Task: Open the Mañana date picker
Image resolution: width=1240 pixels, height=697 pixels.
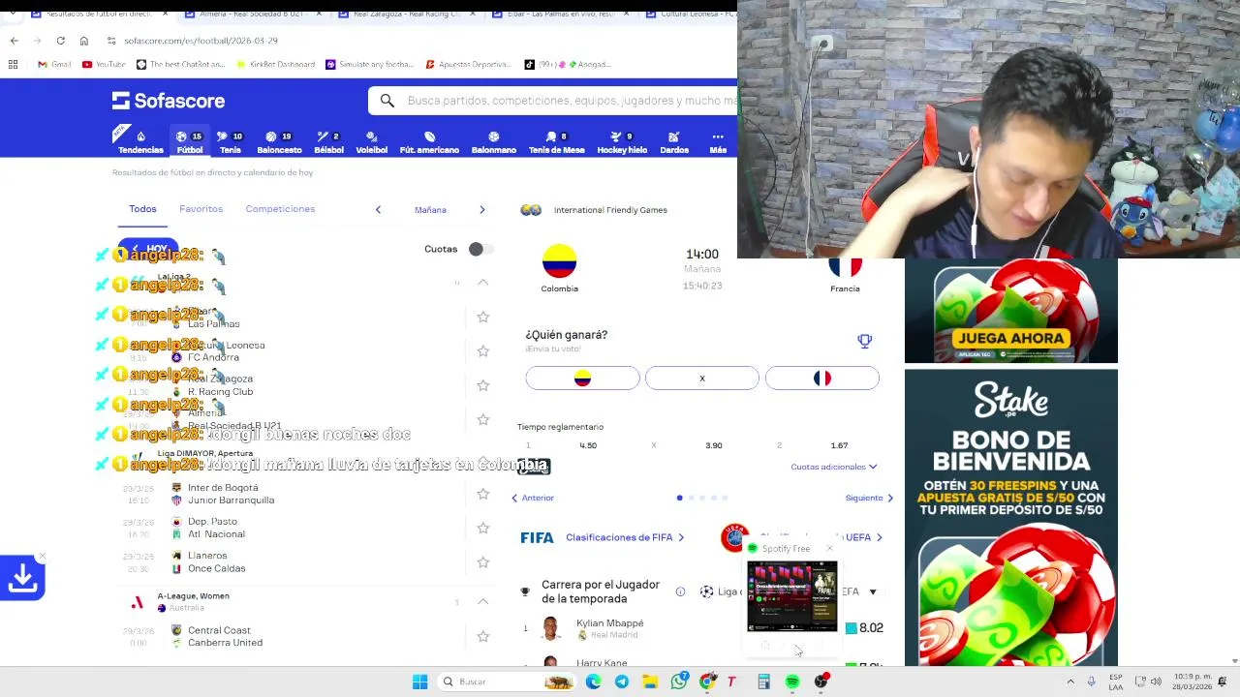Action: (430, 210)
